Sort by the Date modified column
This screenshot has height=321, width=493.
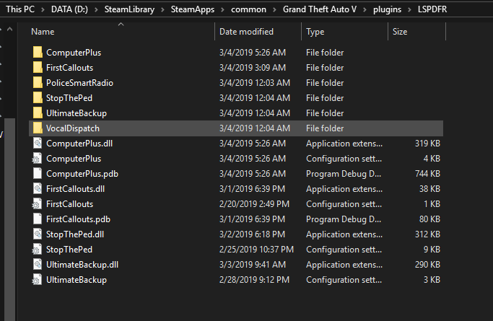246,32
